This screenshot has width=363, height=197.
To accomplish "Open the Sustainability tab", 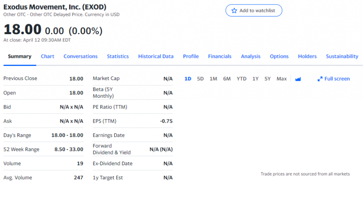I will (x=342, y=56).
